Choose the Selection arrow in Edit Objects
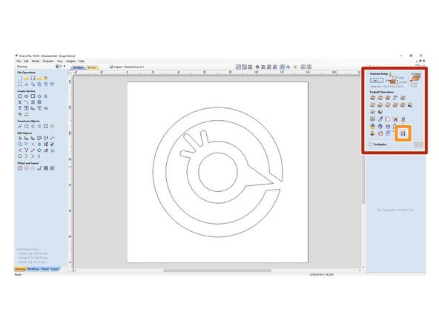 tap(20, 139)
